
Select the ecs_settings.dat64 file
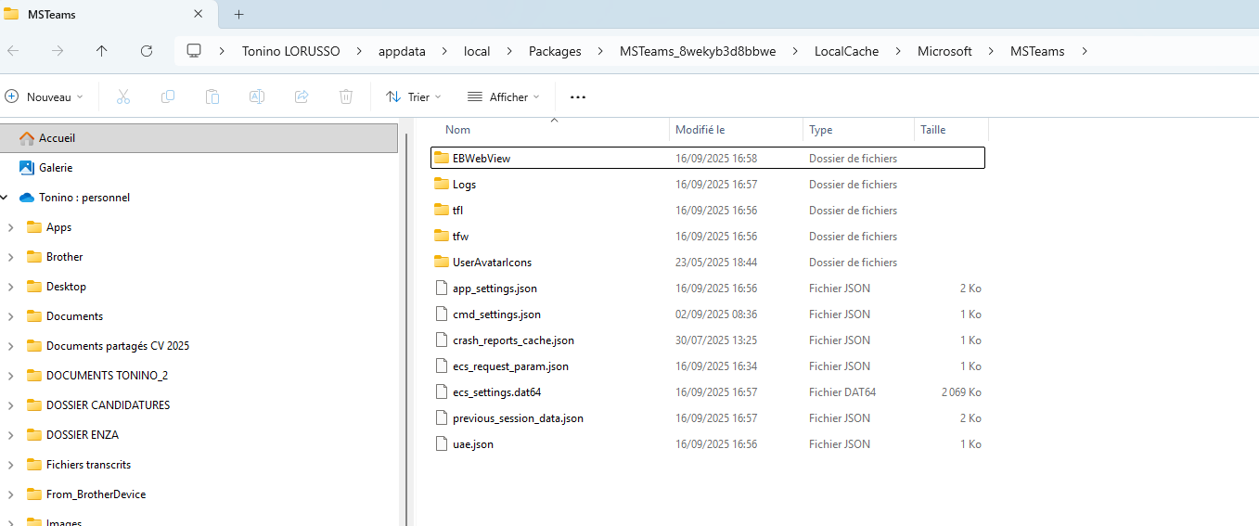tap(708, 392)
